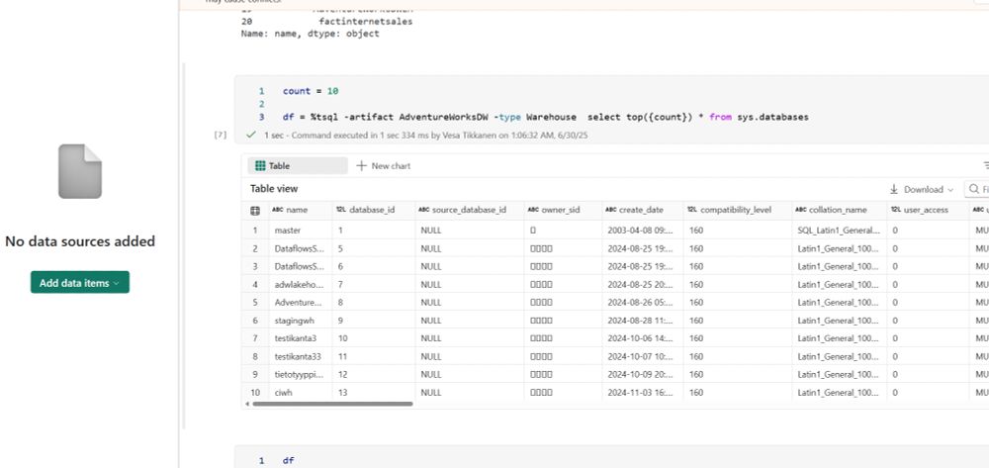The image size is (989, 468).
Task: Select the compatibility_level column header
Action: (737, 210)
